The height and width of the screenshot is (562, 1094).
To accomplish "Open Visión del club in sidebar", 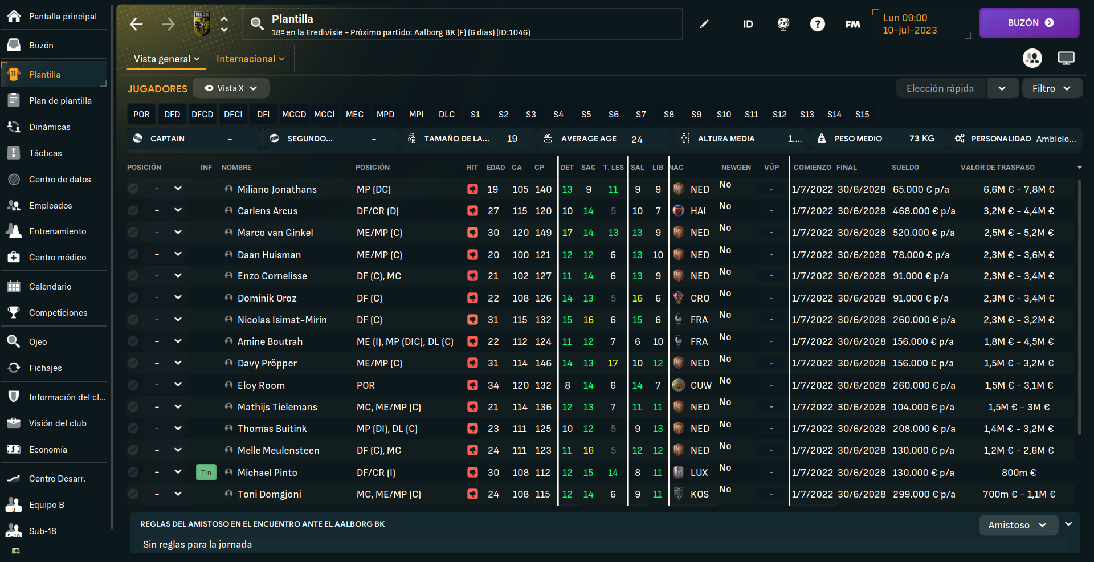I will [x=54, y=423].
